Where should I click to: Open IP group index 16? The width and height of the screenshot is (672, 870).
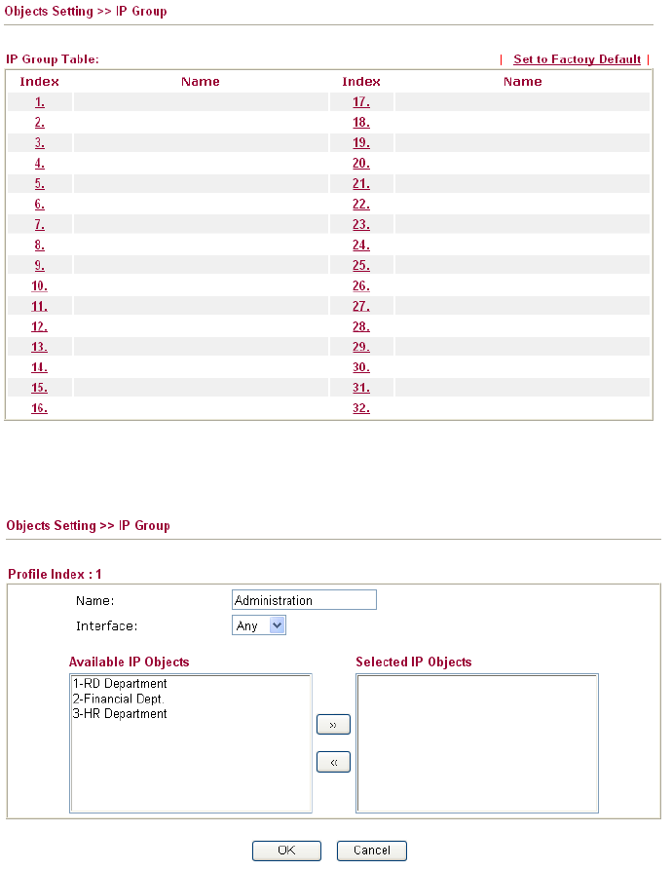(x=40, y=408)
